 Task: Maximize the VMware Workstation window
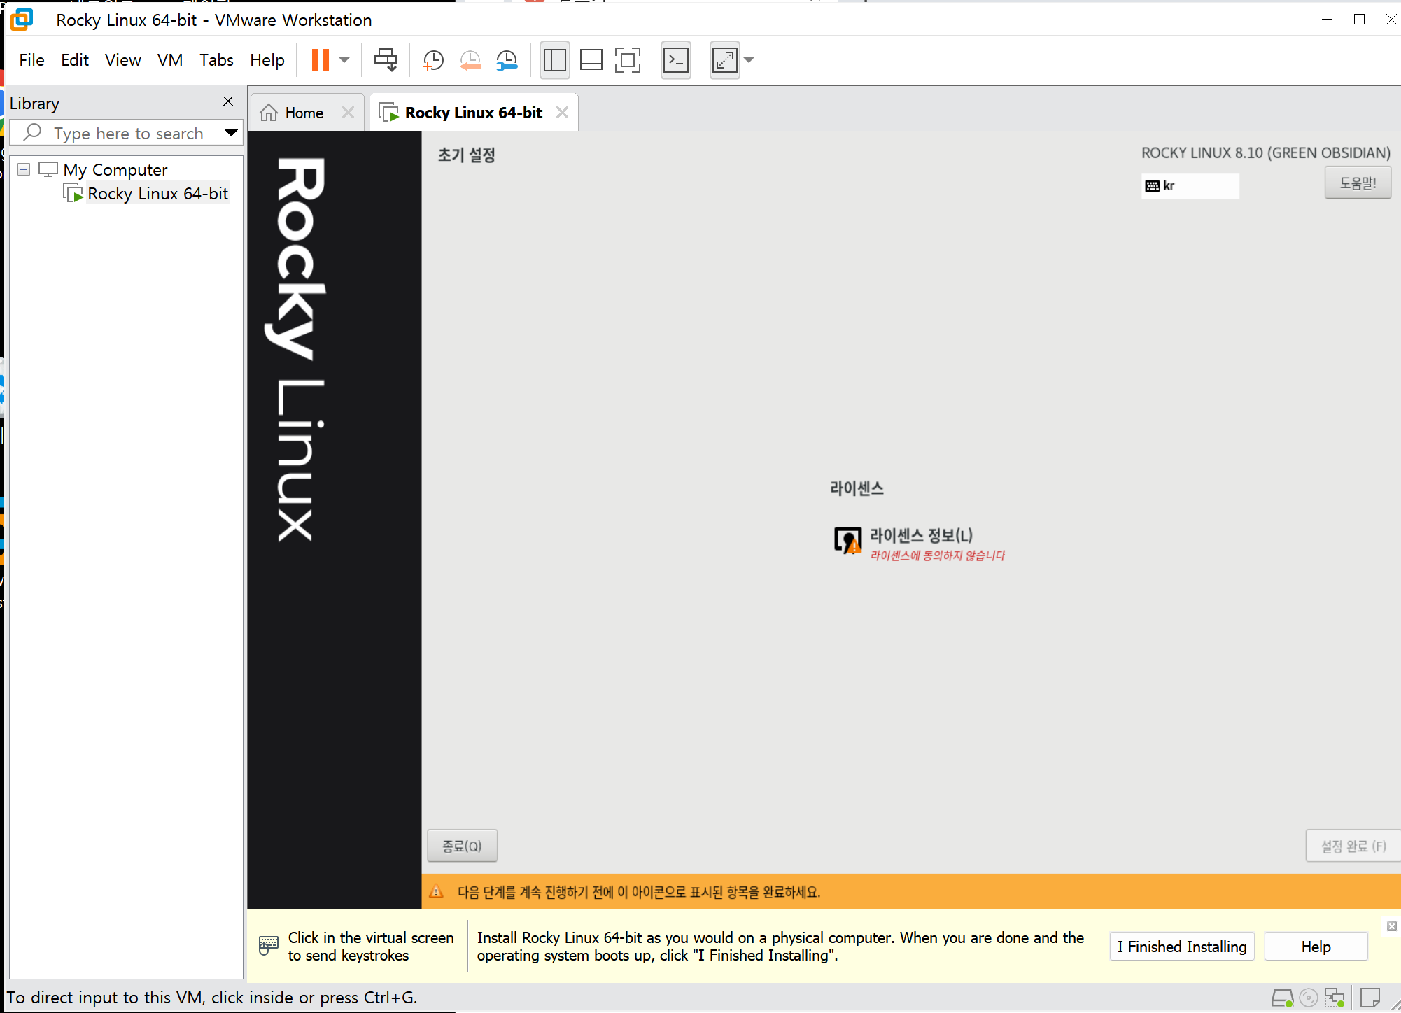pyautogui.click(x=1359, y=20)
